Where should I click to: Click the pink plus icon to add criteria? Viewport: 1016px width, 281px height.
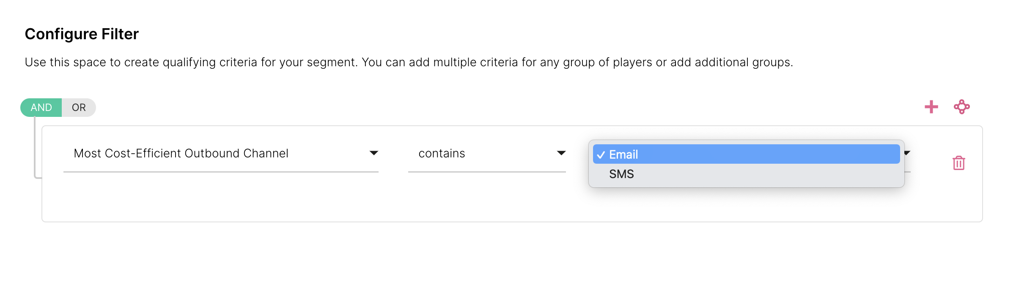[x=931, y=107]
